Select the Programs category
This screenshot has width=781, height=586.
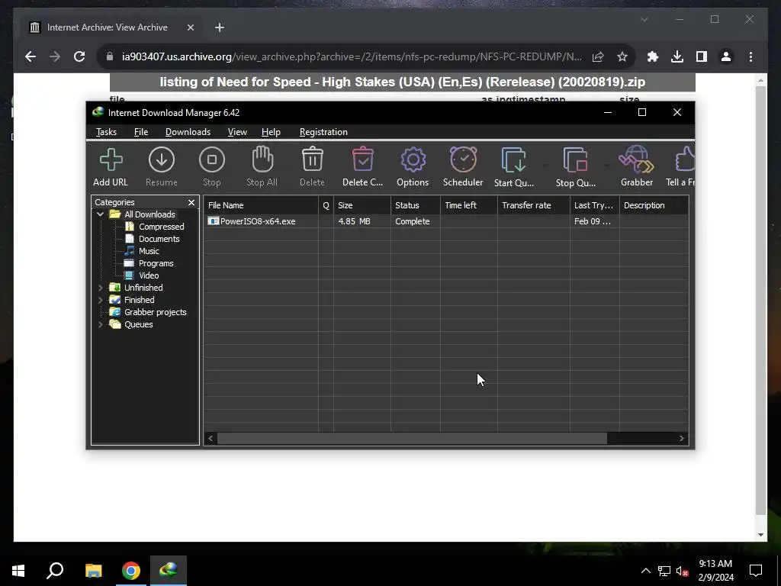point(156,263)
